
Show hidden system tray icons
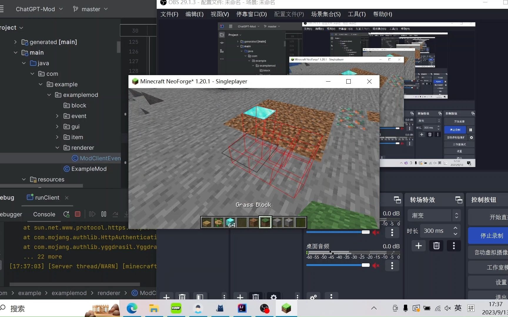click(374, 308)
